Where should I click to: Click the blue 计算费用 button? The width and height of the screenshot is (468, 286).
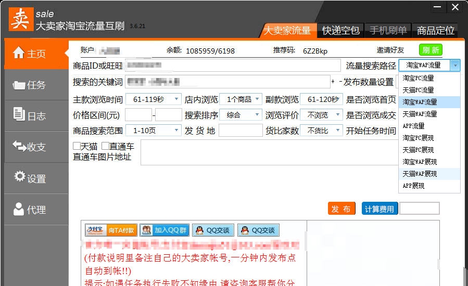tap(380, 209)
